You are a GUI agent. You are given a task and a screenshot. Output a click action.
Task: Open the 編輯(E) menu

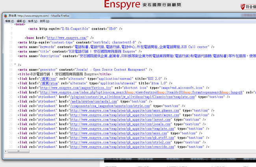[x=21, y=21]
